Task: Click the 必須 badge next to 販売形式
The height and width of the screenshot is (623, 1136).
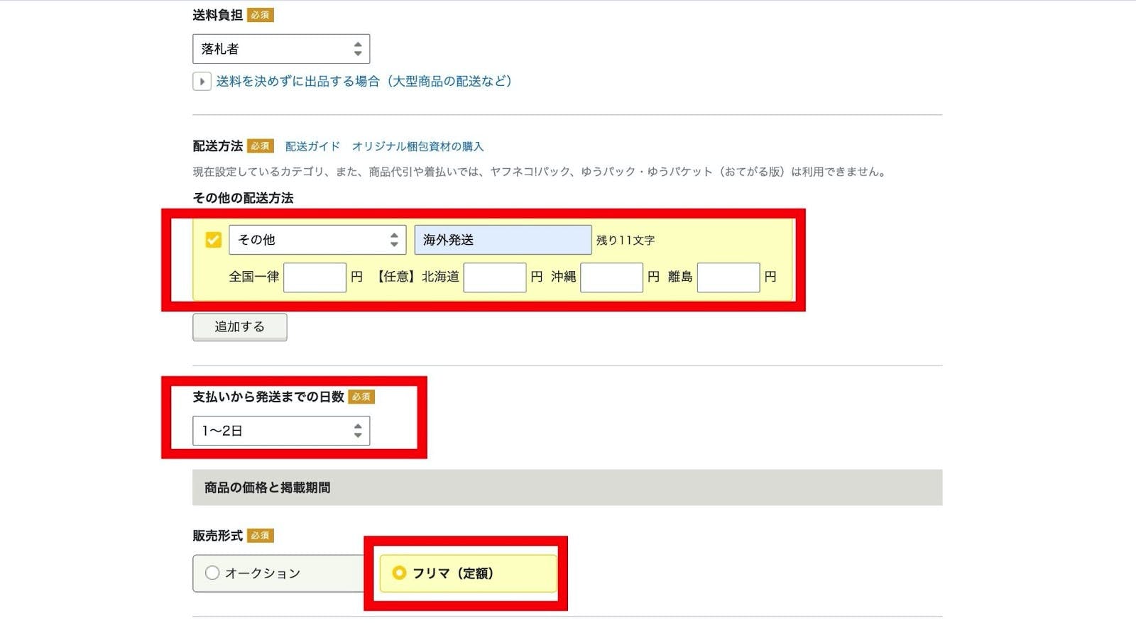Action: tap(260, 536)
